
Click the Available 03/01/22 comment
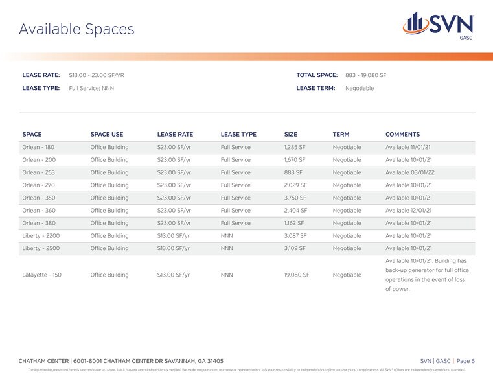pos(409,172)
